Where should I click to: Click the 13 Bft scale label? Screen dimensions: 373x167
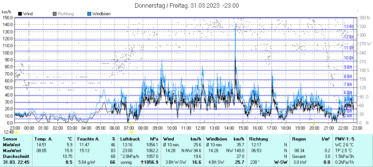(x=349, y=27)
